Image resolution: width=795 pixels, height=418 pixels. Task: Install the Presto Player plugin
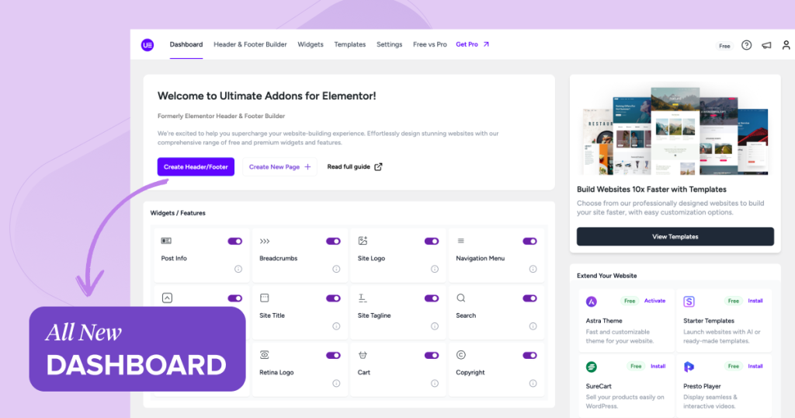[755, 366]
